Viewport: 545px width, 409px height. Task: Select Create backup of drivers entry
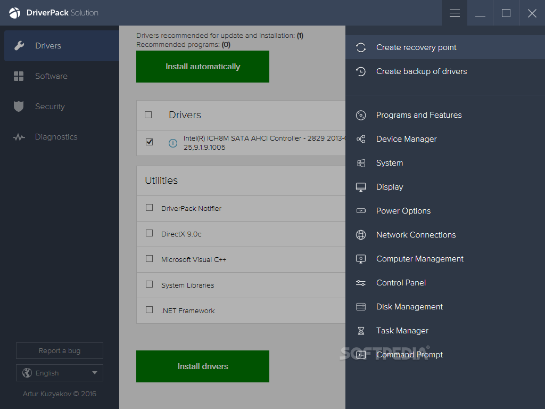click(445, 71)
